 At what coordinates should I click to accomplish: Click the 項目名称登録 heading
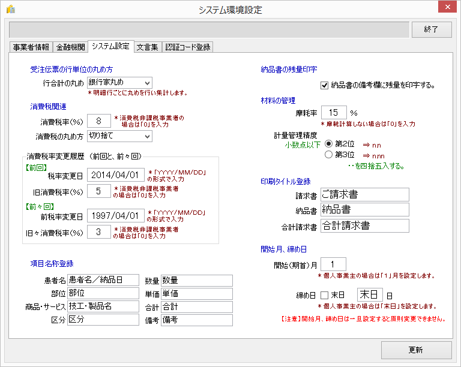[52, 264]
